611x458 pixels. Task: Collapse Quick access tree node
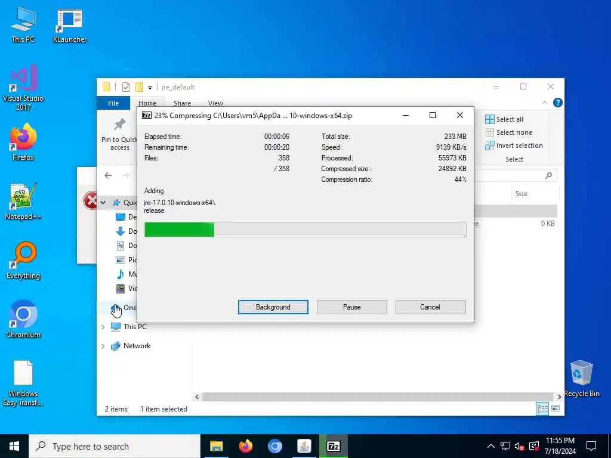tap(103, 203)
